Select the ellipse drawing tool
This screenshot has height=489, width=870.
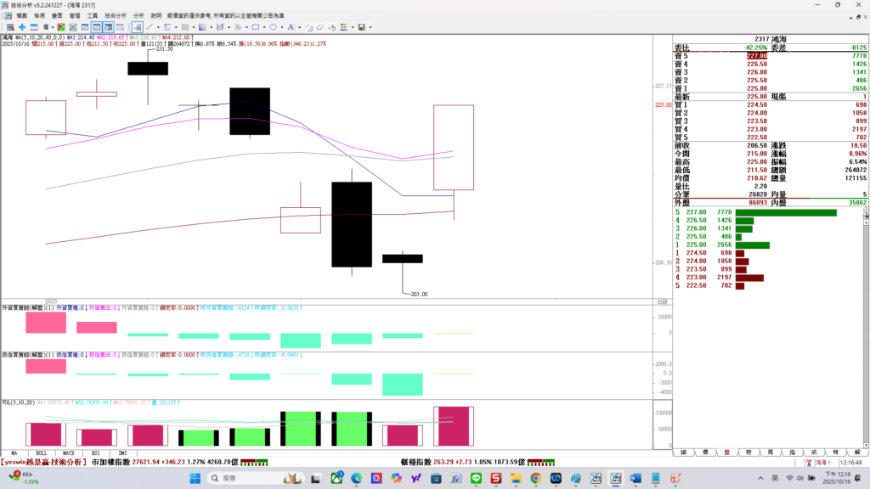(x=272, y=27)
